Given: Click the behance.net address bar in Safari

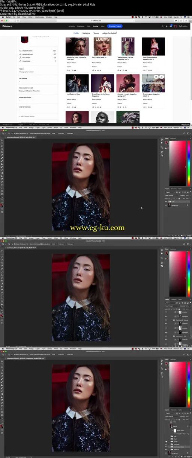Looking at the screenshot, I should [96, 21].
